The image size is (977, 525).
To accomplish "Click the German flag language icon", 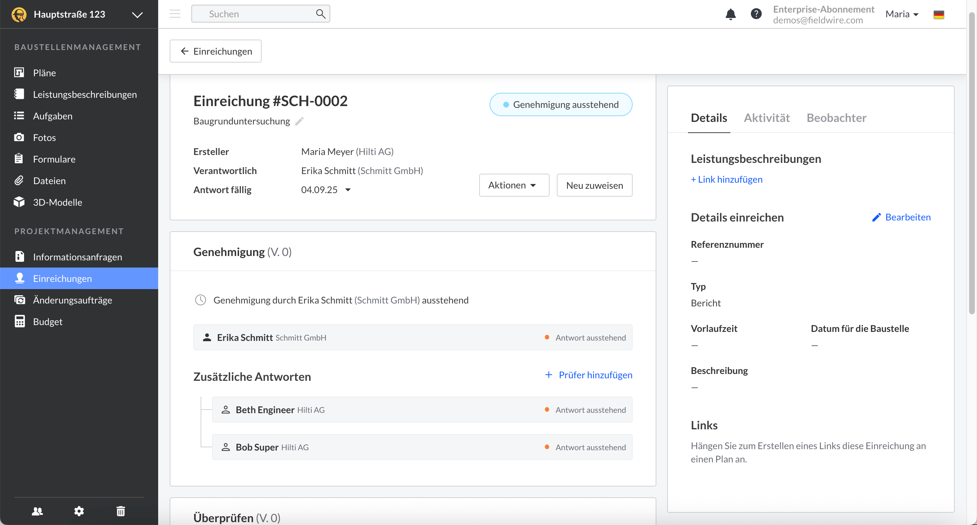I will point(938,14).
